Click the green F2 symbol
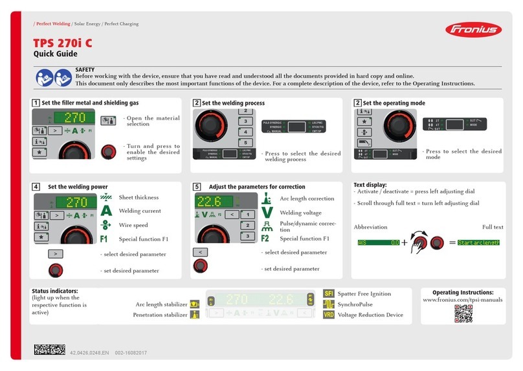This screenshot has height=371, width=523. [x=265, y=238]
